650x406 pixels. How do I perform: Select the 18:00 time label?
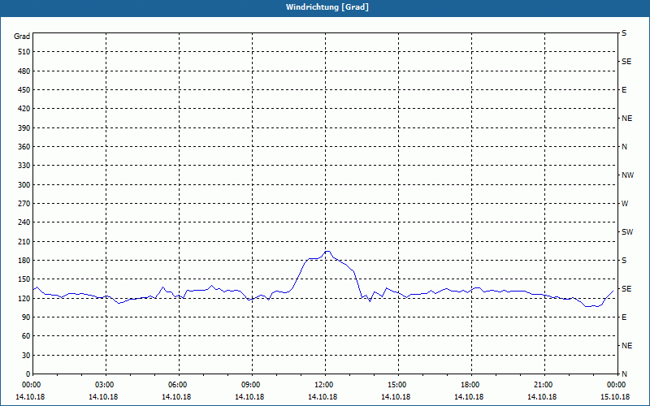471,385
